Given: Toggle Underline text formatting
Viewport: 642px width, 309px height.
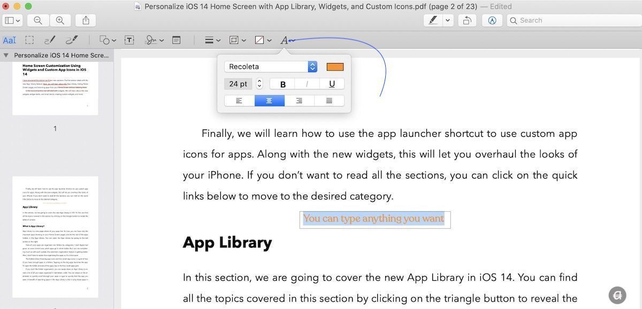Looking at the screenshot, I should click(332, 84).
